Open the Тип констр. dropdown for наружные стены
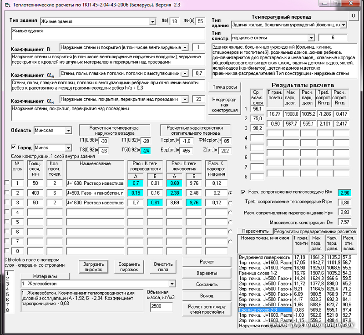The width and height of the screenshot is (364, 335). 311,38
